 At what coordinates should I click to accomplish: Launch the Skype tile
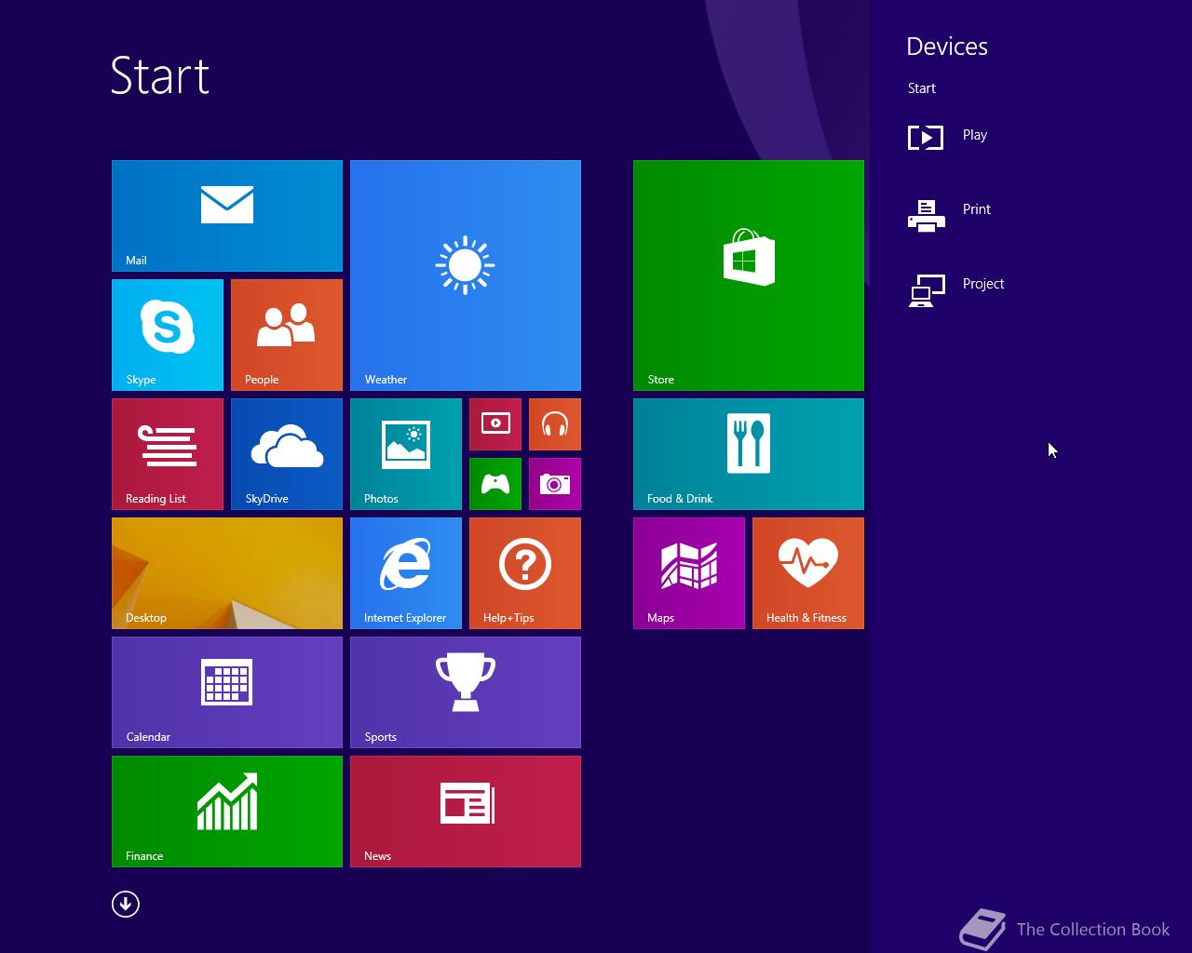pos(168,335)
